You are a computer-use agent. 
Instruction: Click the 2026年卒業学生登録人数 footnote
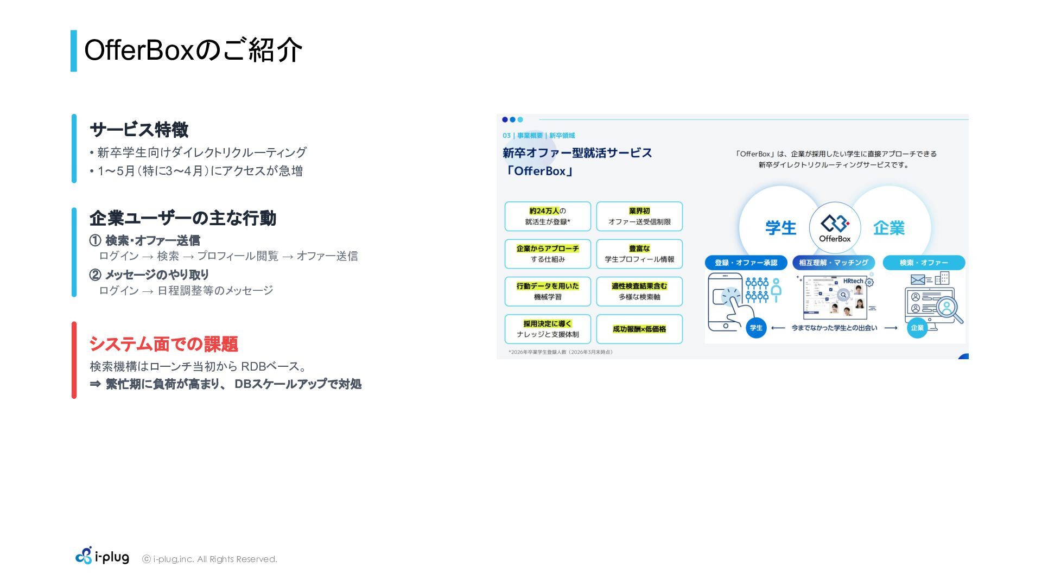coord(562,352)
